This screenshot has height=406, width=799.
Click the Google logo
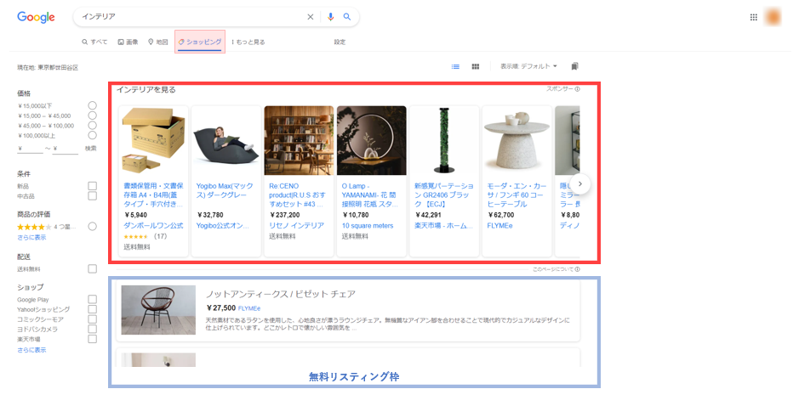[x=36, y=17]
